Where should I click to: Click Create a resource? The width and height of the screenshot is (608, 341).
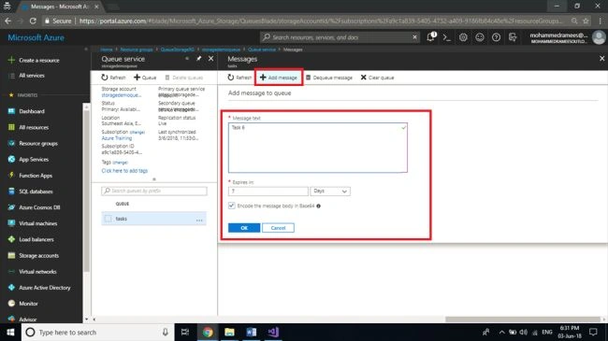pyautogui.click(x=38, y=60)
